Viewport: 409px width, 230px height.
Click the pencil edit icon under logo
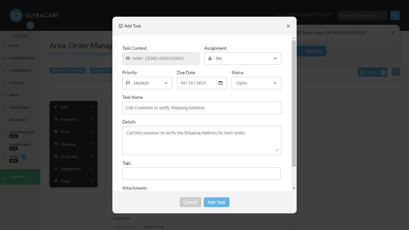point(30,25)
